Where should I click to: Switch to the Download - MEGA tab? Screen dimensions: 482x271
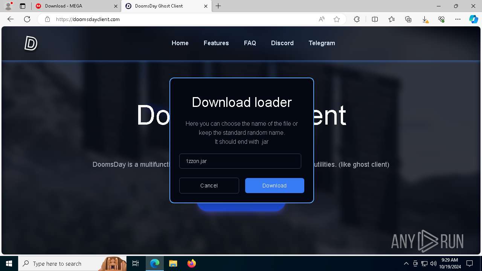[76, 6]
